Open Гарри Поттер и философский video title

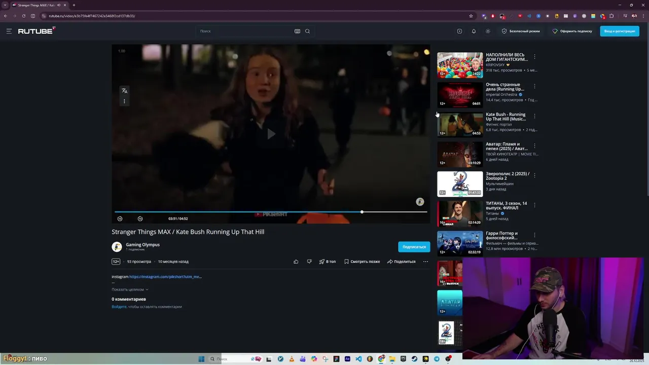[501, 235]
